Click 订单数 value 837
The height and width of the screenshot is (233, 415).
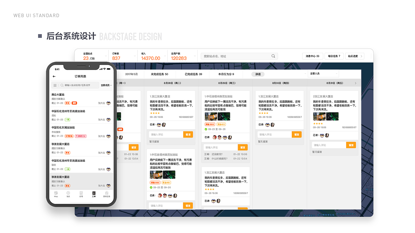(x=116, y=58)
